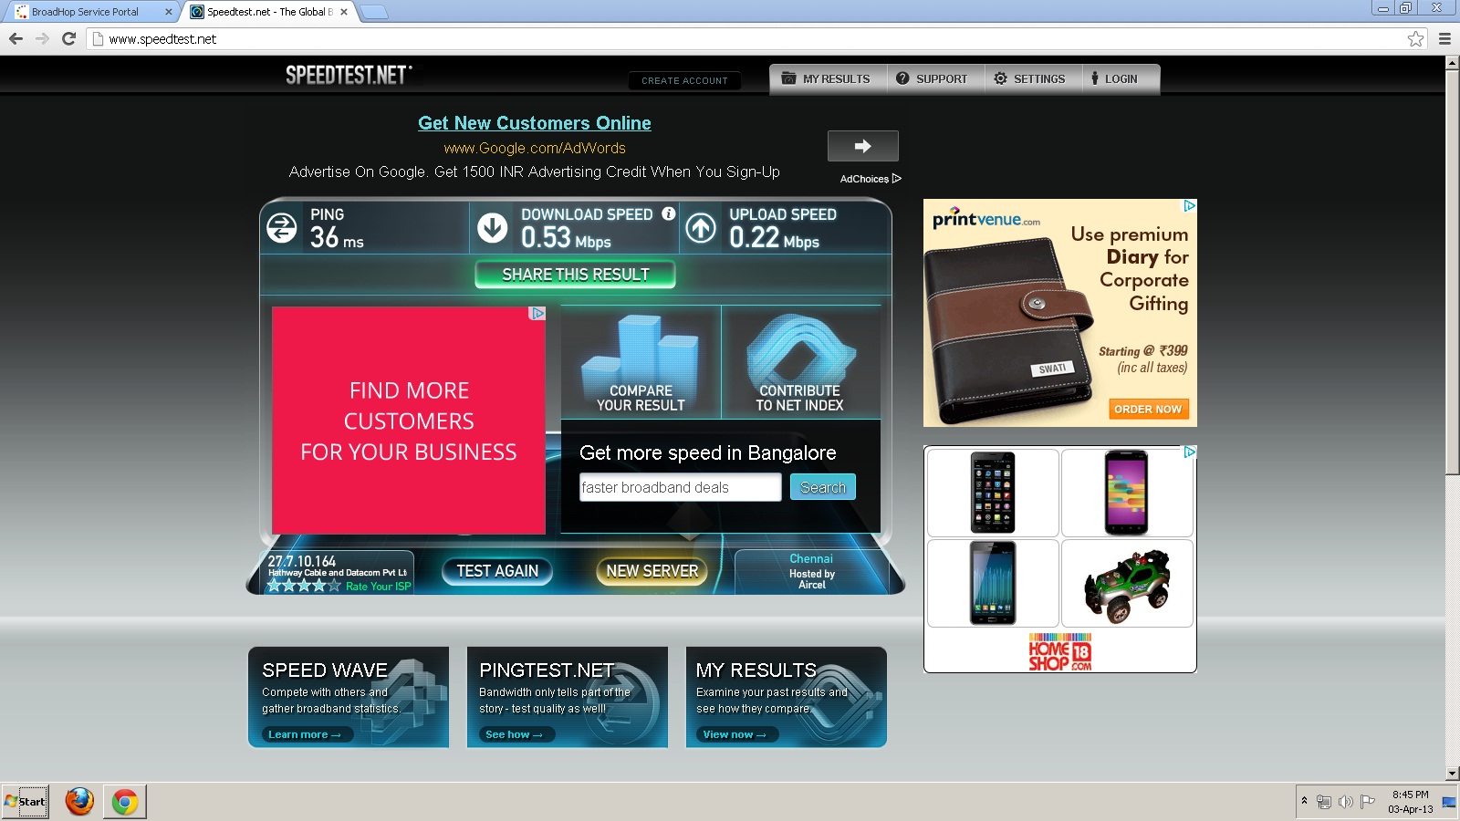The height and width of the screenshot is (821, 1460).
Task: Open Get New Customers Online link
Action: click(x=535, y=123)
